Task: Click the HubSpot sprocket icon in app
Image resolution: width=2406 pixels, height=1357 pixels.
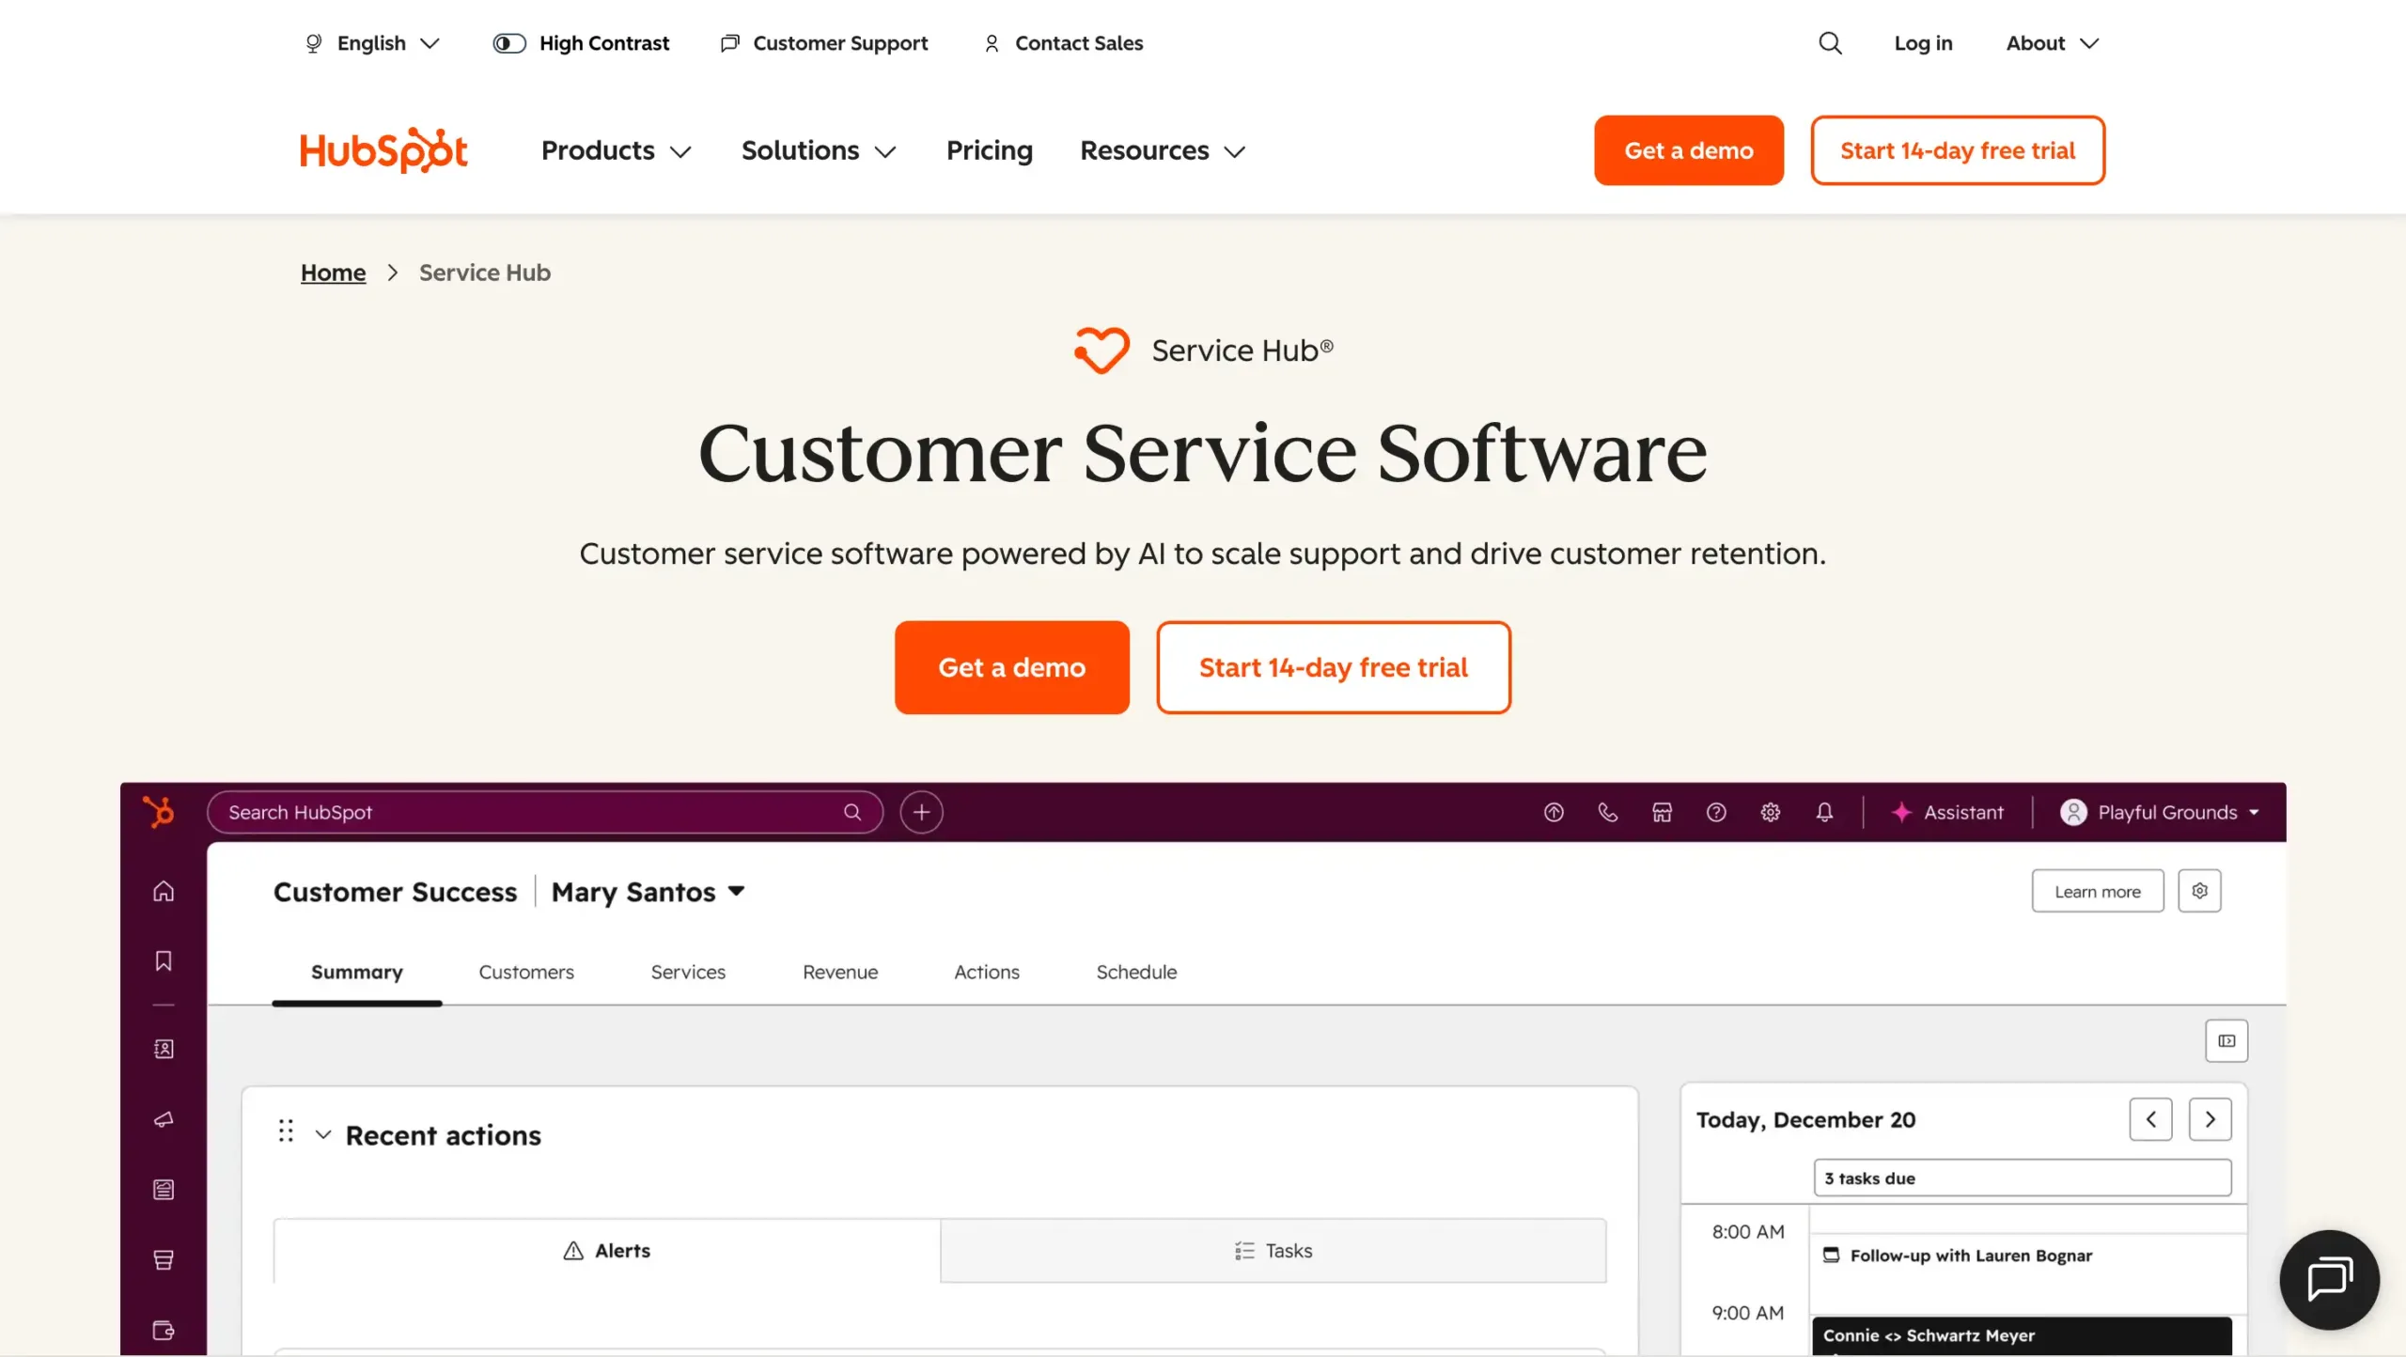Action: click(x=159, y=811)
